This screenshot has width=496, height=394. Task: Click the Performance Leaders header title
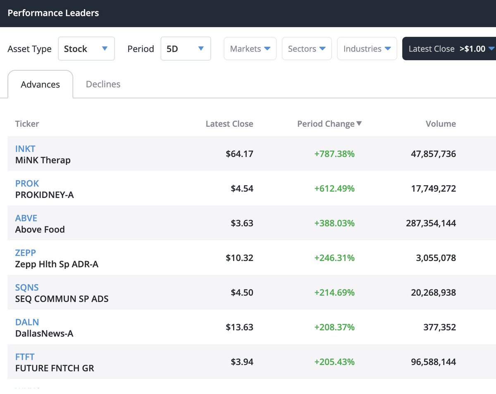point(53,13)
